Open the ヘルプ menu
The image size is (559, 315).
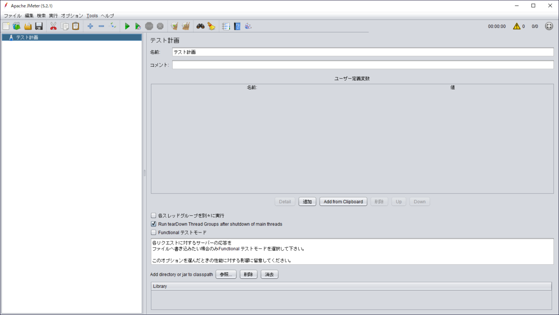[107, 16]
